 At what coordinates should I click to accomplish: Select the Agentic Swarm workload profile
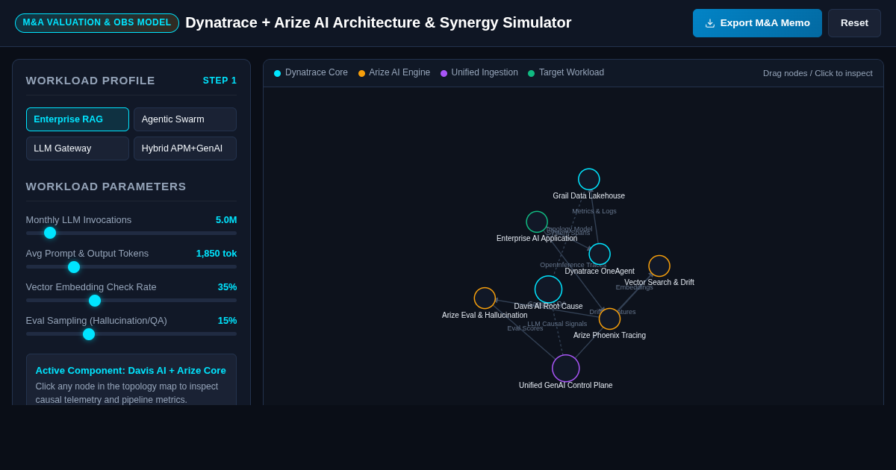point(185,119)
